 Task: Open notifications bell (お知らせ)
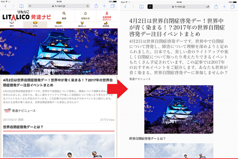pos(85,15)
